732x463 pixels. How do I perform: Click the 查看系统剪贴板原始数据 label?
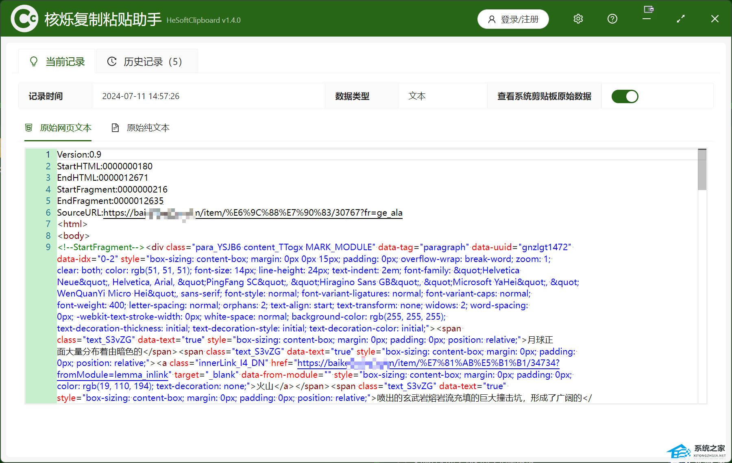coord(544,96)
